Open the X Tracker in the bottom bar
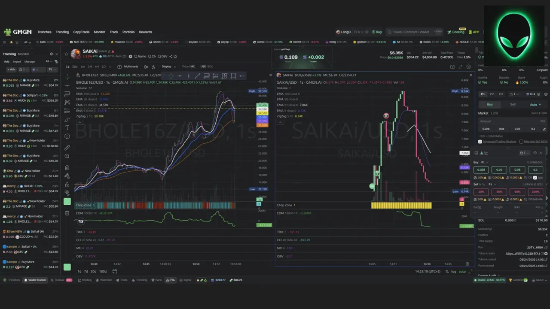 tap(61, 280)
